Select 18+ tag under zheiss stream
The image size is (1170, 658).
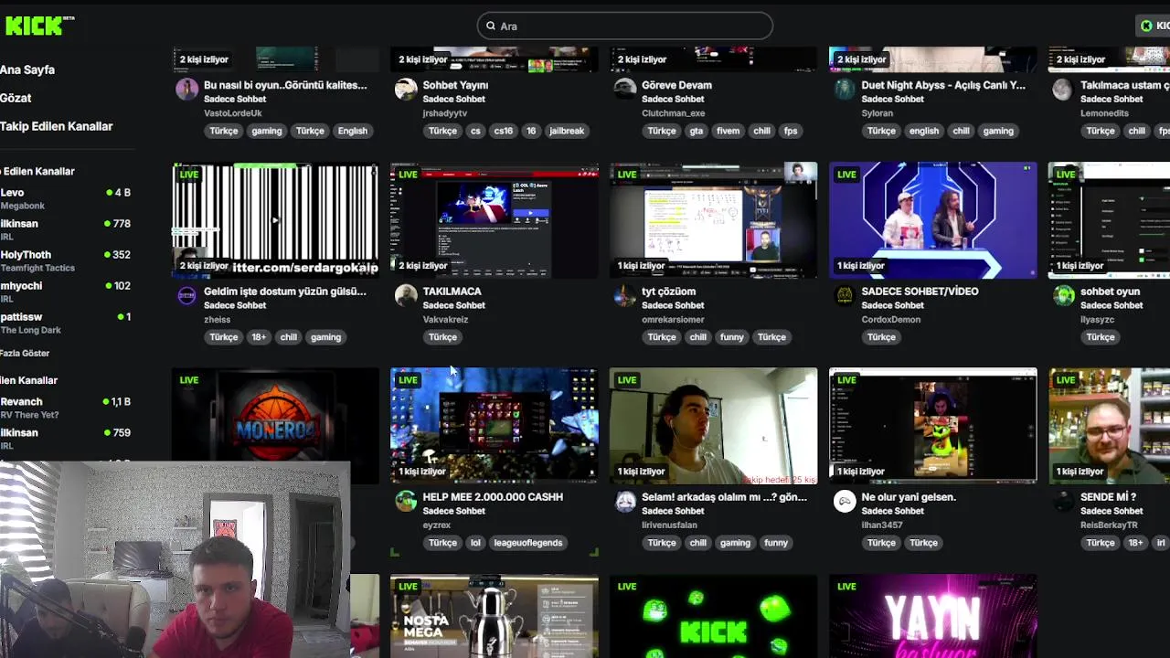pyautogui.click(x=259, y=337)
